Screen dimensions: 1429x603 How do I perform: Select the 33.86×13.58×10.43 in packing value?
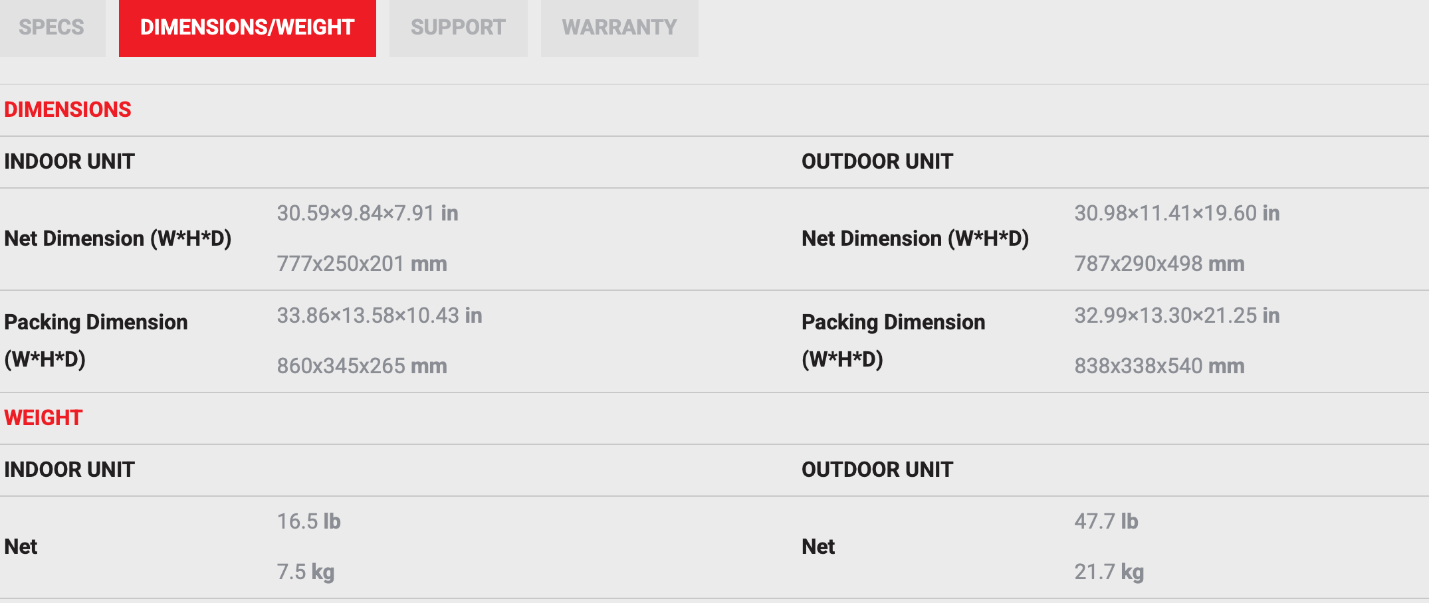380,315
